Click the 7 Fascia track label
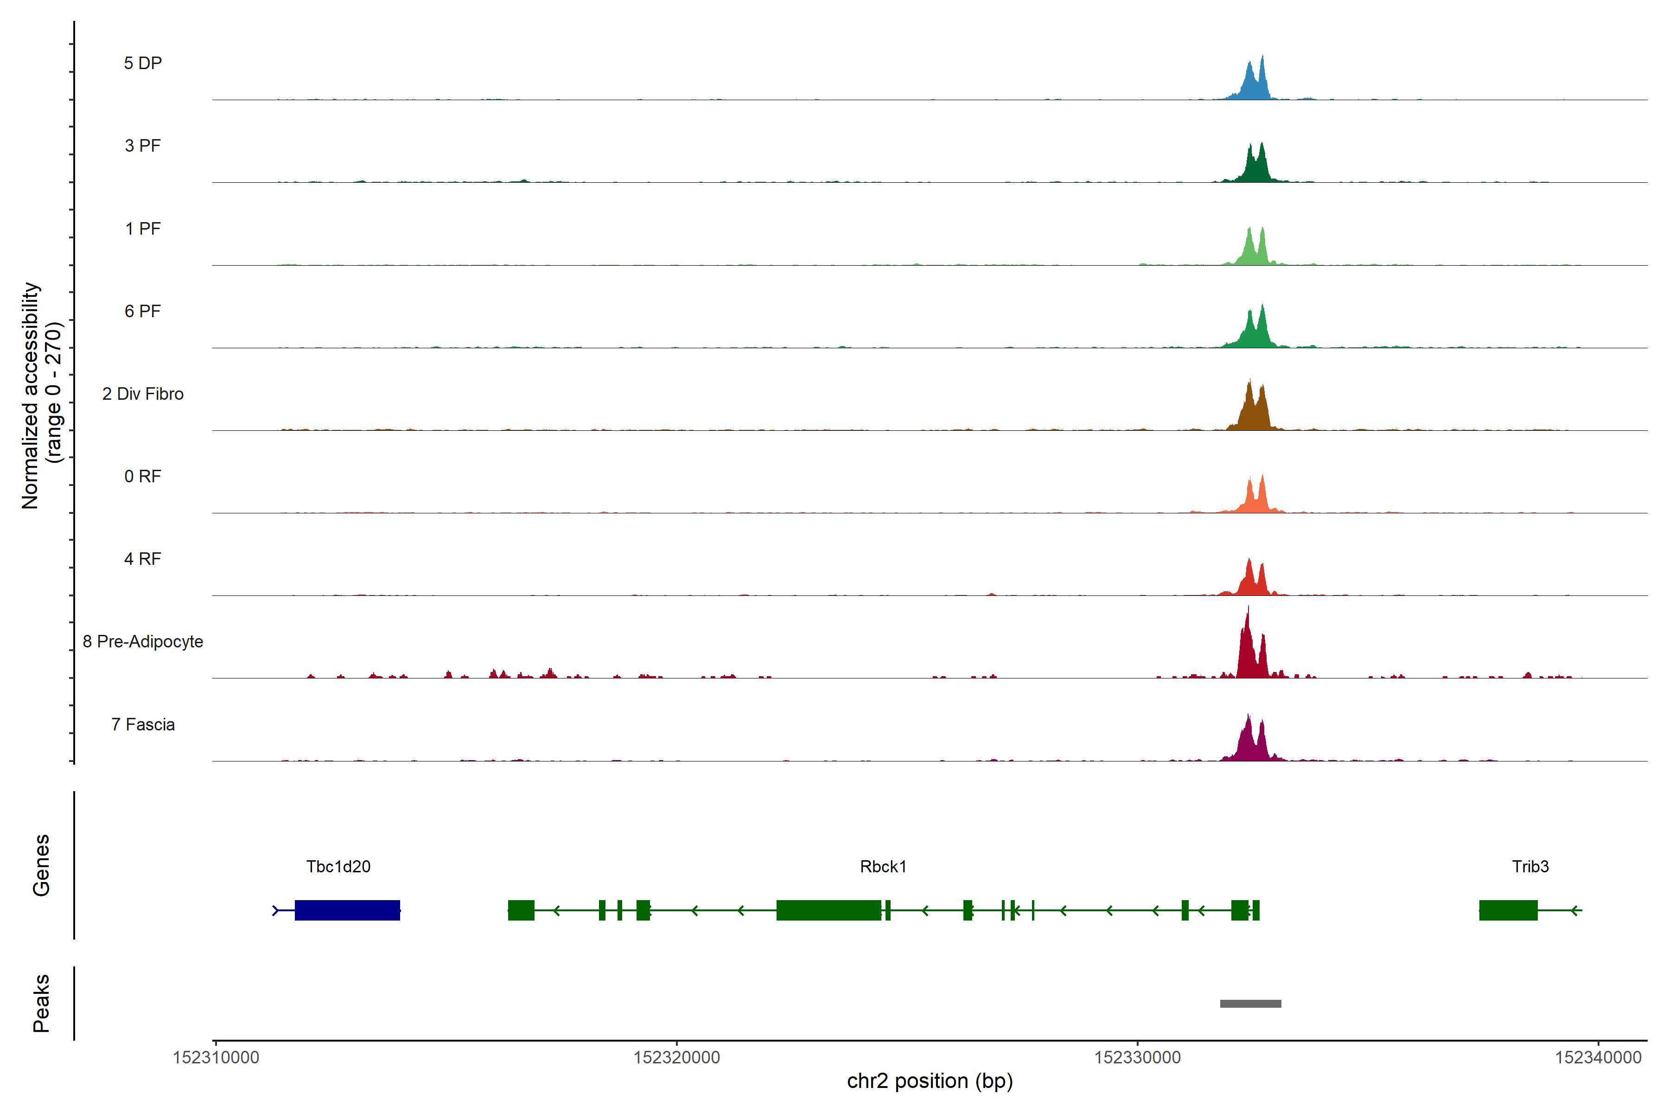 pos(143,725)
